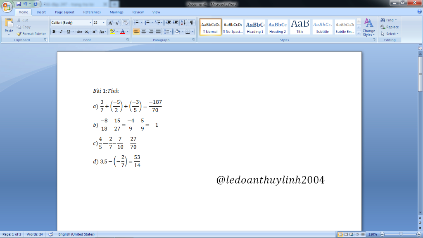This screenshot has width=423, height=238.
Task: Open the font color dropdown arrow
Action: [127, 32]
